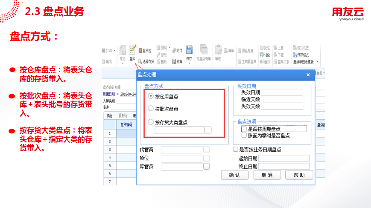Click the 删除 (delete) toolbar icon
The image size is (371, 208).
[159, 62]
